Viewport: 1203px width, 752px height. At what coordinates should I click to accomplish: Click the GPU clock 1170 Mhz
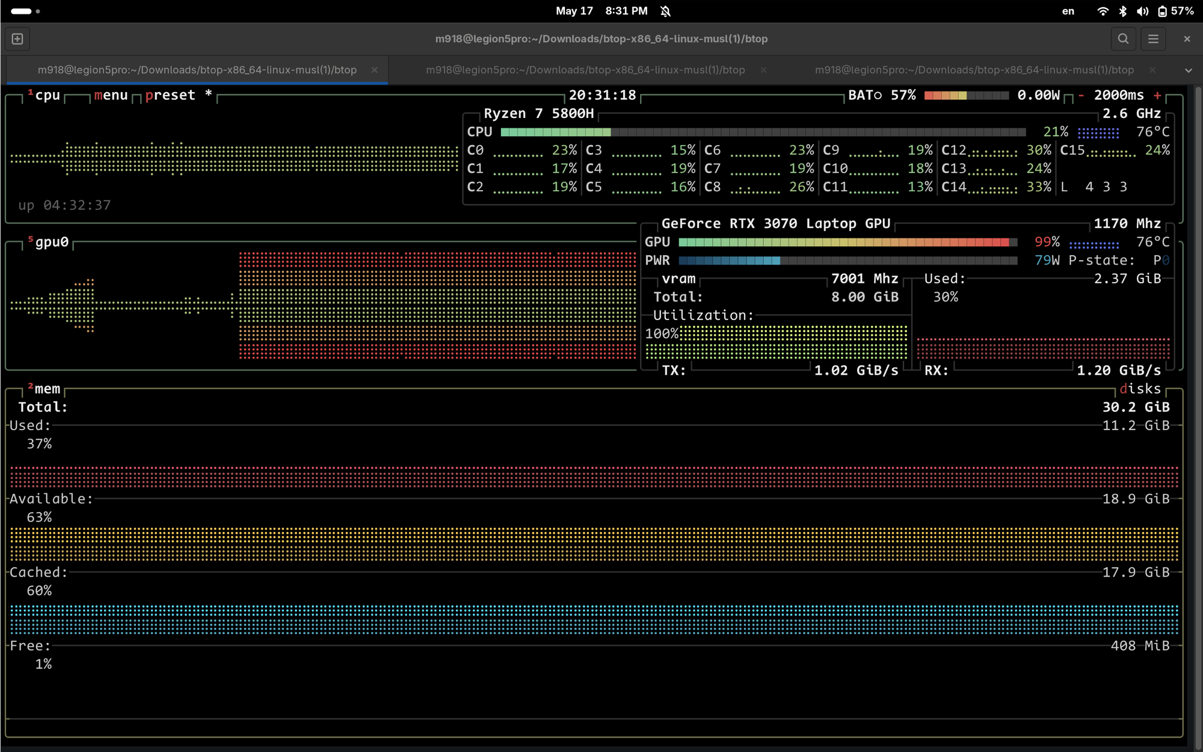[1127, 224]
